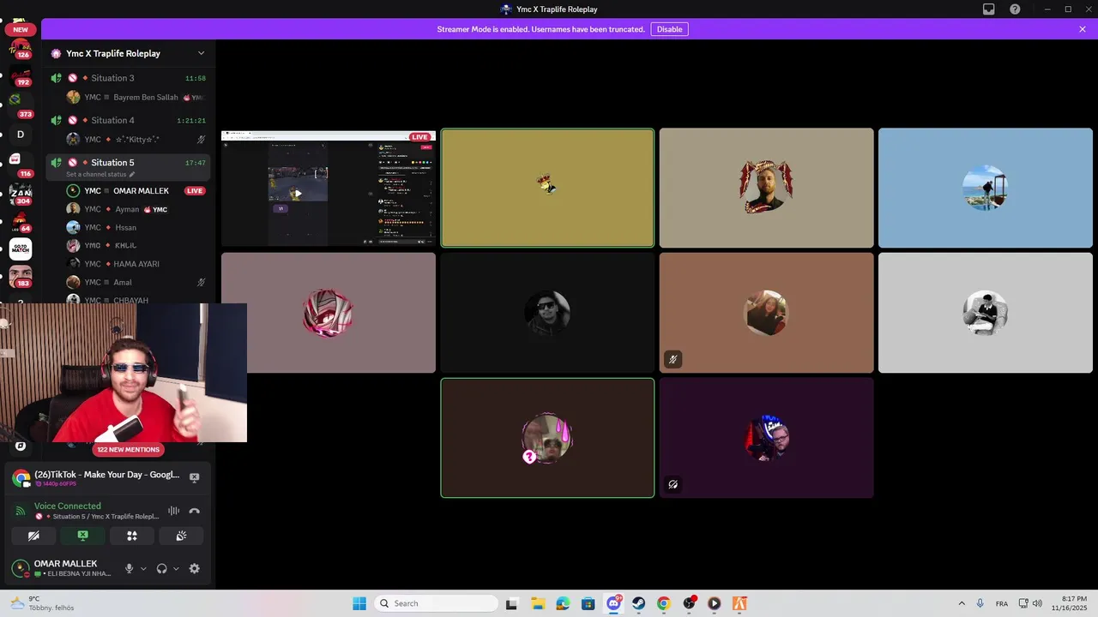Select the light gray participant tile
The width and height of the screenshot is (1098, 617).
tap(986, 313)
